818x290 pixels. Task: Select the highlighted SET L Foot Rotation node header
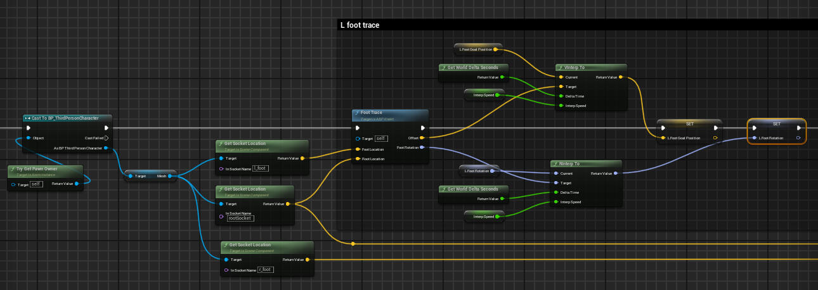(x=777, y=123)
